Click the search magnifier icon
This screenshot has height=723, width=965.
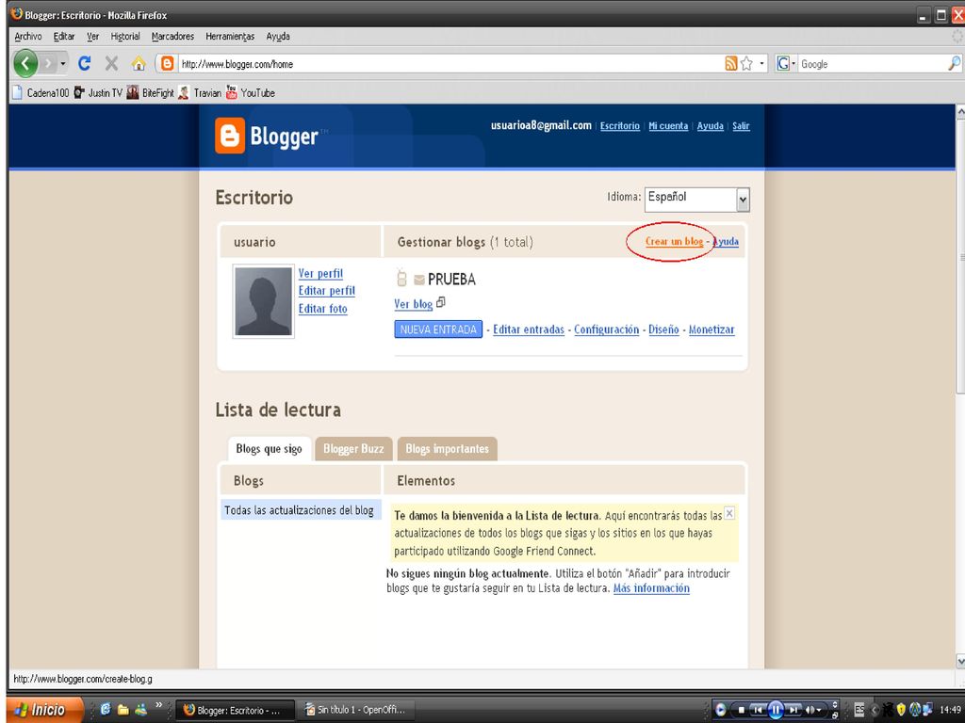[x=954, y=63]
